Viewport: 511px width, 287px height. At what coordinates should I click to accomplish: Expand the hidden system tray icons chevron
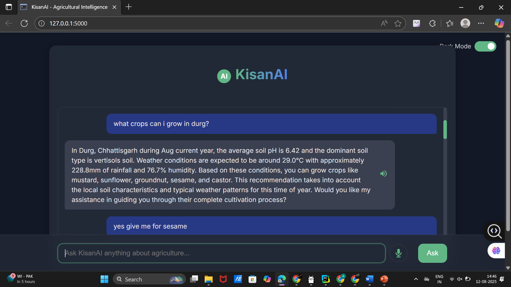416,279
